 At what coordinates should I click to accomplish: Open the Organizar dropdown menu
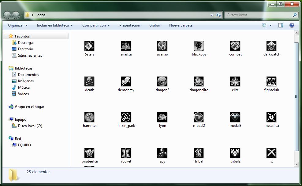tap(18, 25)
